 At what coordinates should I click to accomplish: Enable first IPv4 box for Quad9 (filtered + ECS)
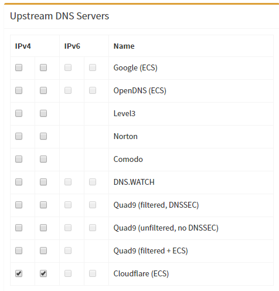[19, 251]
